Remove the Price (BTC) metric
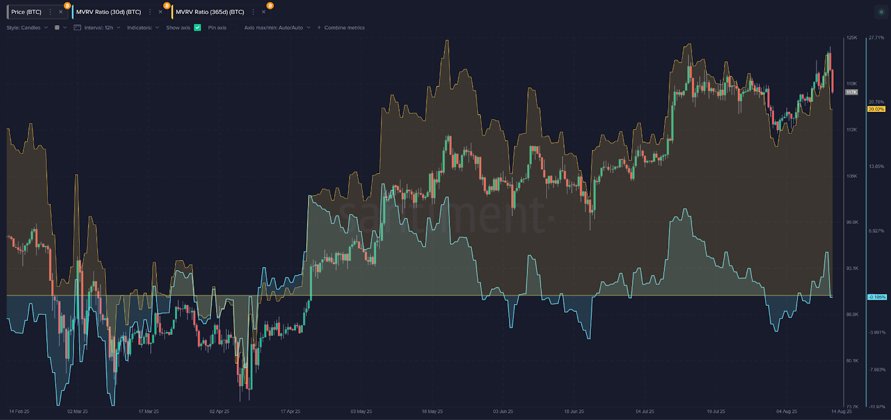This screenshot has width=891, height=420. tap(61, 12)
